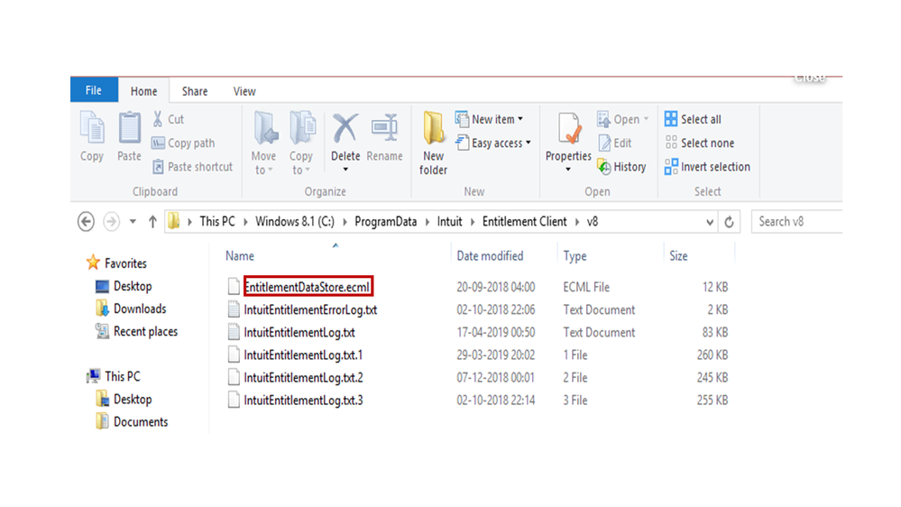
Task: Select file IntuitEntitlementLog.txt.2
Action: tap(303, 378)
